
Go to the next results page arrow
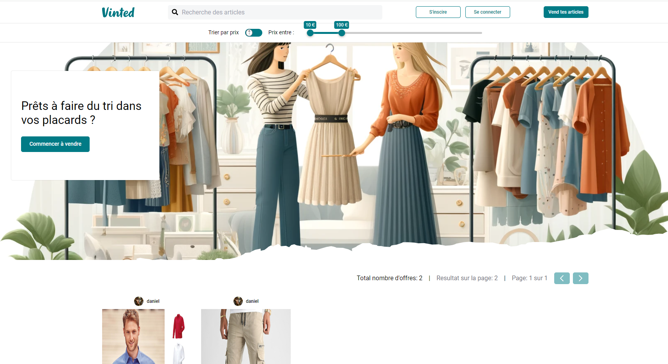point(580,278)
